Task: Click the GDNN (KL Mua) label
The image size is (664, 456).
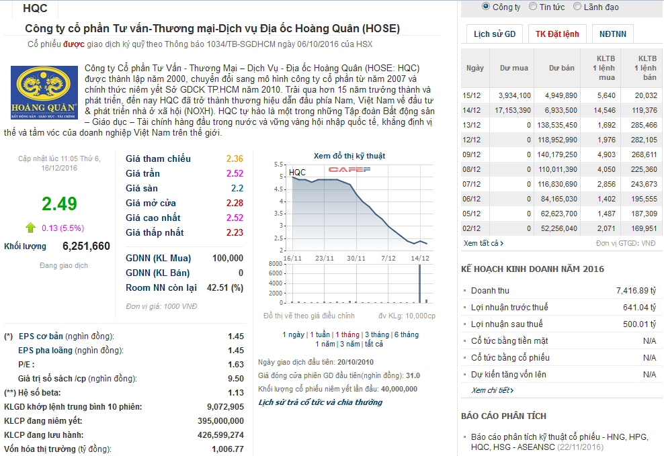Action: tap(158, 258)
